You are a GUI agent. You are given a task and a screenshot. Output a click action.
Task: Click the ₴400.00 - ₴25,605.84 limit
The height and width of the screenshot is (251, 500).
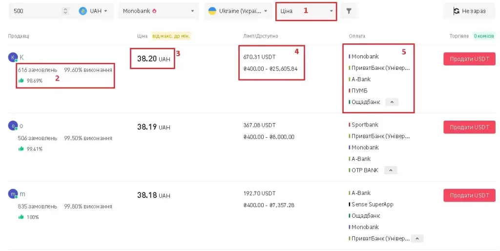click(271, 69)
